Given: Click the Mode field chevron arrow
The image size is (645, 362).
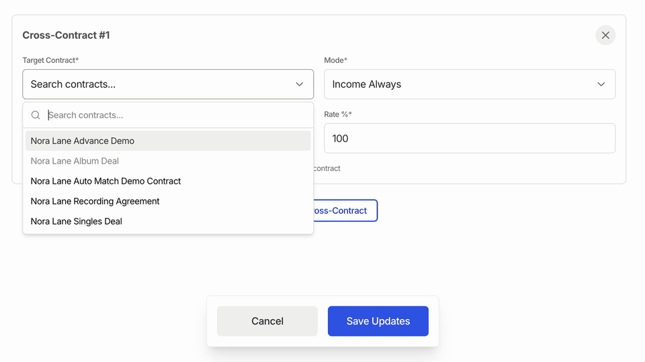Looking at the screenshot, I should pos(601,84).
